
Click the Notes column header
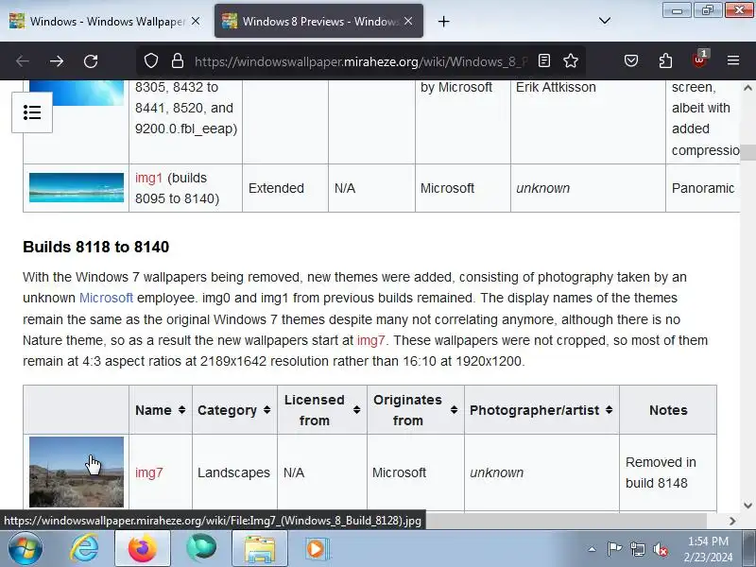pyautogui.click(x=668, y=410)
